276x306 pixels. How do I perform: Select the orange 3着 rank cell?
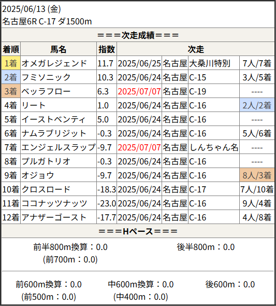click(x=11, y=91)
